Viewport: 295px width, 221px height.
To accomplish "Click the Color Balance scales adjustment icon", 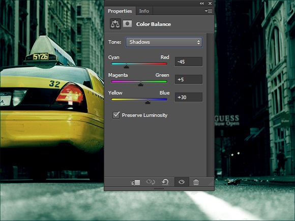I will pyautogui.click(x=115, y=24).
